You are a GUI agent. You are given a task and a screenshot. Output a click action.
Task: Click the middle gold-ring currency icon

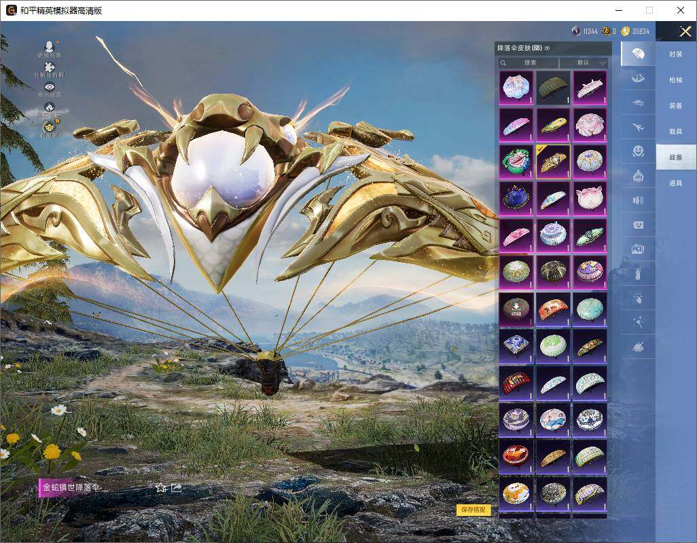coord(607,31)
